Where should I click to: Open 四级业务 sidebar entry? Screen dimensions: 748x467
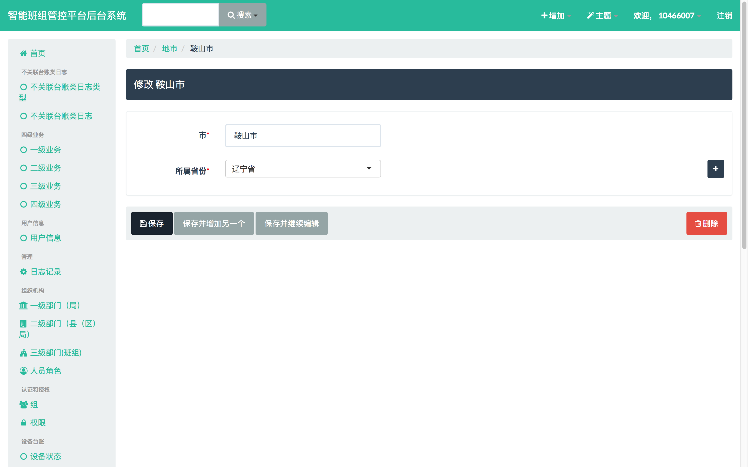[x=41, y=204]
